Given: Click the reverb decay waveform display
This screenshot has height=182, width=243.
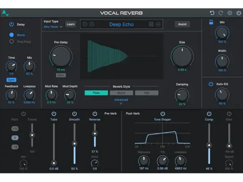Looking at the screenshot, I should pyautogui.click(x=122, y=56).
